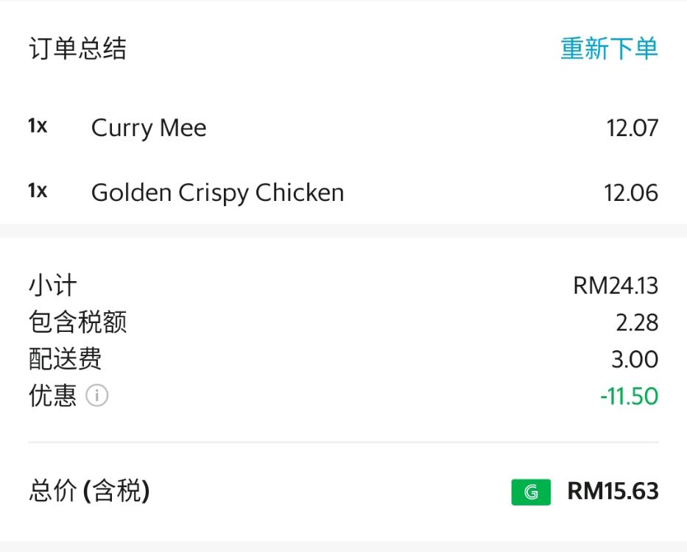687x552 pixels.
Task: Click the 1x quantity beside Golden Crispy Chicken
Action: (38, 191)
